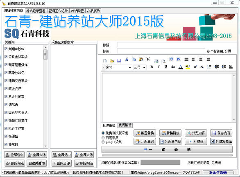The image size is (240, 177).
Task: Click the yellow highlight color icon
Action: point(188,67)
